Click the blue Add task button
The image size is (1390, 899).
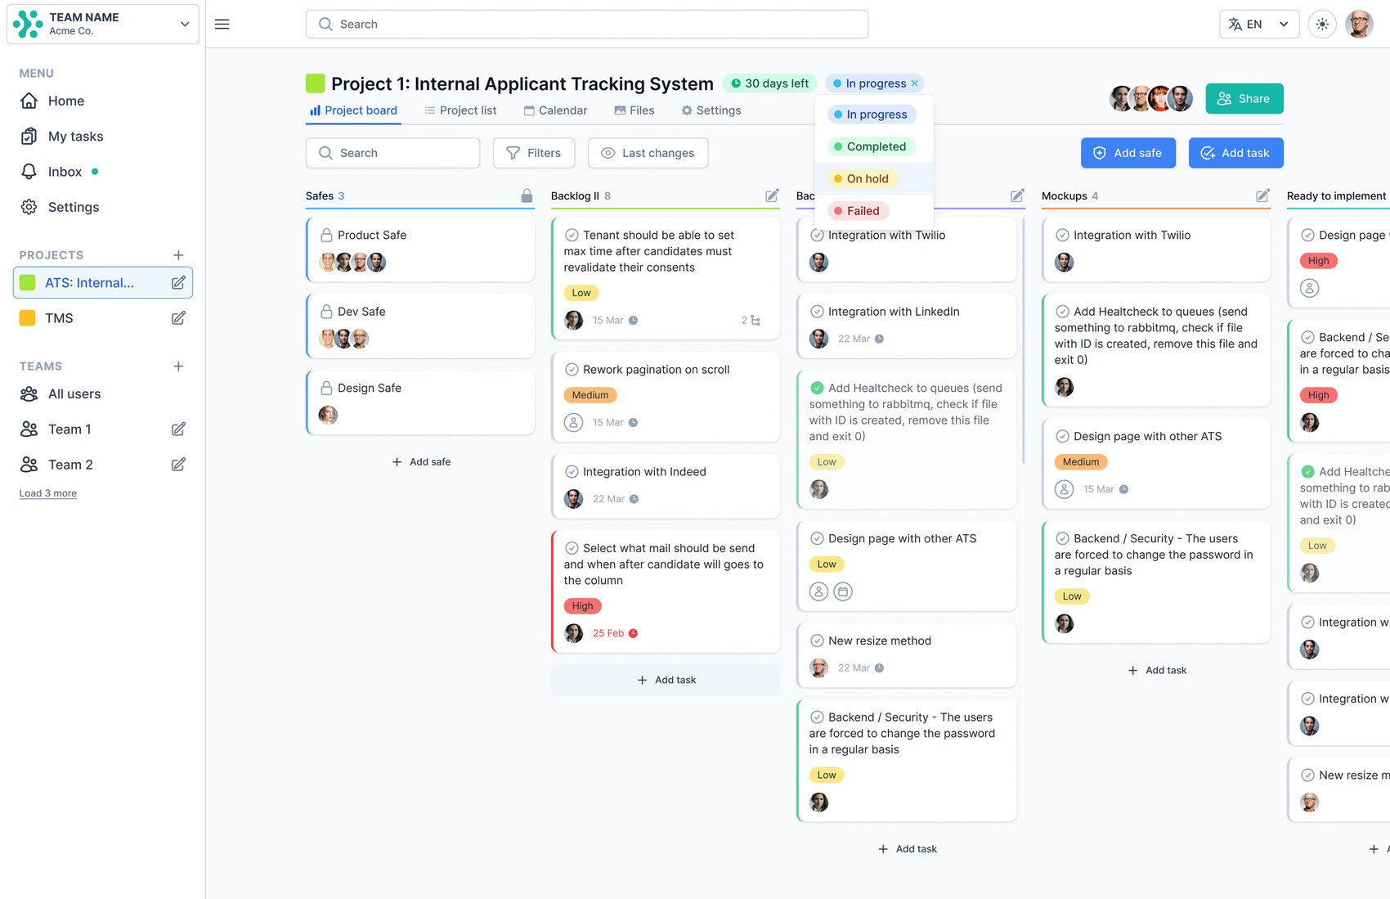click(1235, 153)
